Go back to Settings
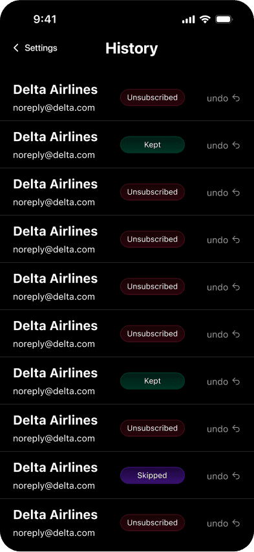The image size is (254, 552). [x=35, y=48]
